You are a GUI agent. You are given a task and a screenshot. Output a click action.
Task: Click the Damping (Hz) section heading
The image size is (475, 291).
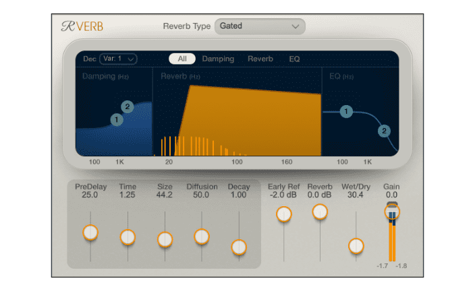(x=105, y=76)
